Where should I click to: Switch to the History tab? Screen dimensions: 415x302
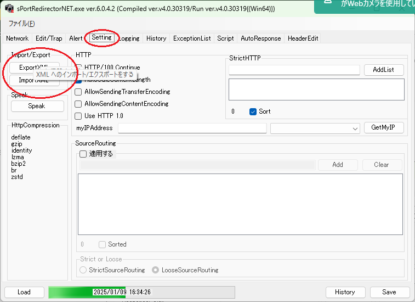point(156,38)
